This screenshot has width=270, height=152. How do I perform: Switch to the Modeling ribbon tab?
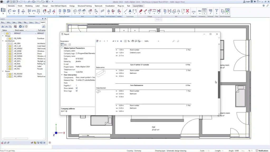[28, 6]
